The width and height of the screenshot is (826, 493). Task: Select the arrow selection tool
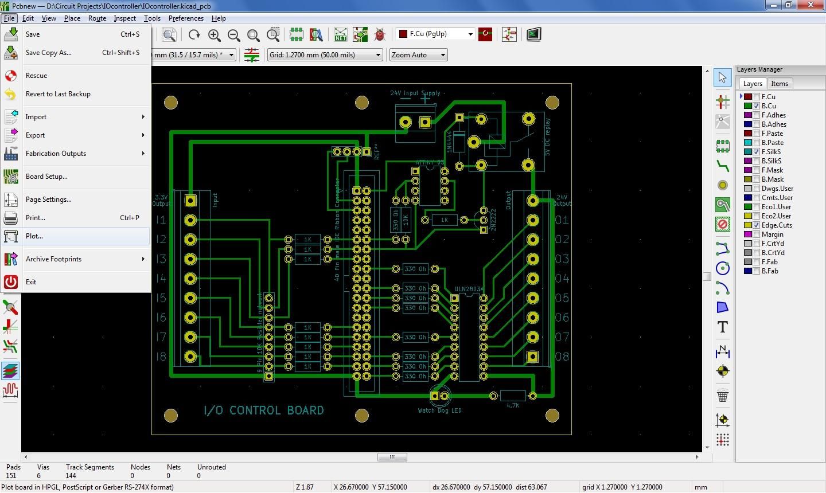pyautogui.click(x=722, y=77)
